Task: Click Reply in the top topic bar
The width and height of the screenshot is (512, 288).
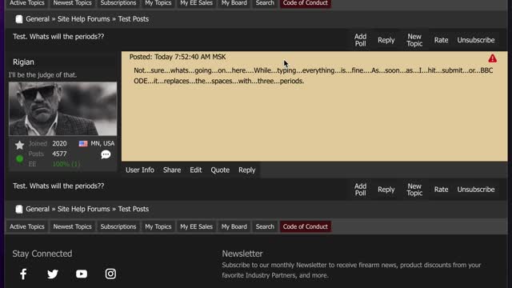Action: 386,40
